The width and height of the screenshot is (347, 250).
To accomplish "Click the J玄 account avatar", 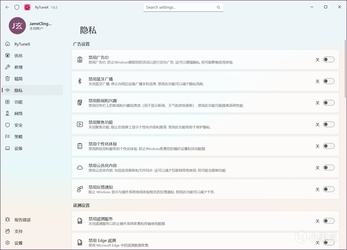I will (17, 26).
